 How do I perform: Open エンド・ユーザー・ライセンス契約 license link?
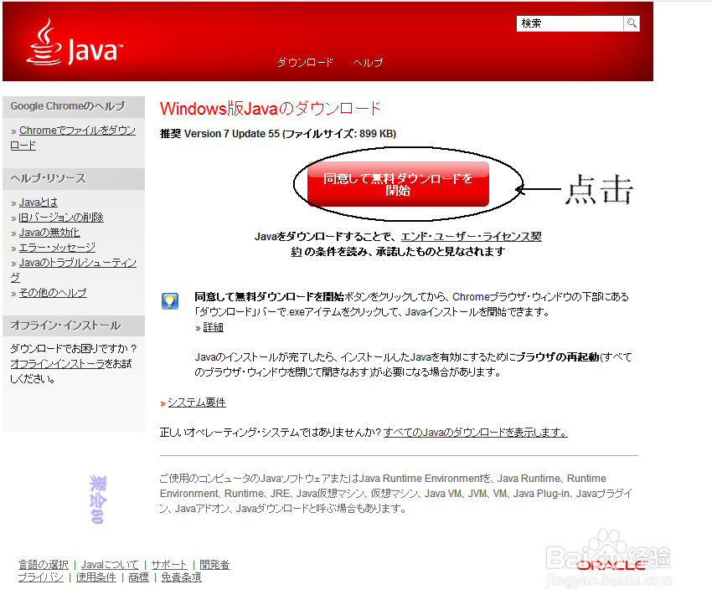[416, 244]
